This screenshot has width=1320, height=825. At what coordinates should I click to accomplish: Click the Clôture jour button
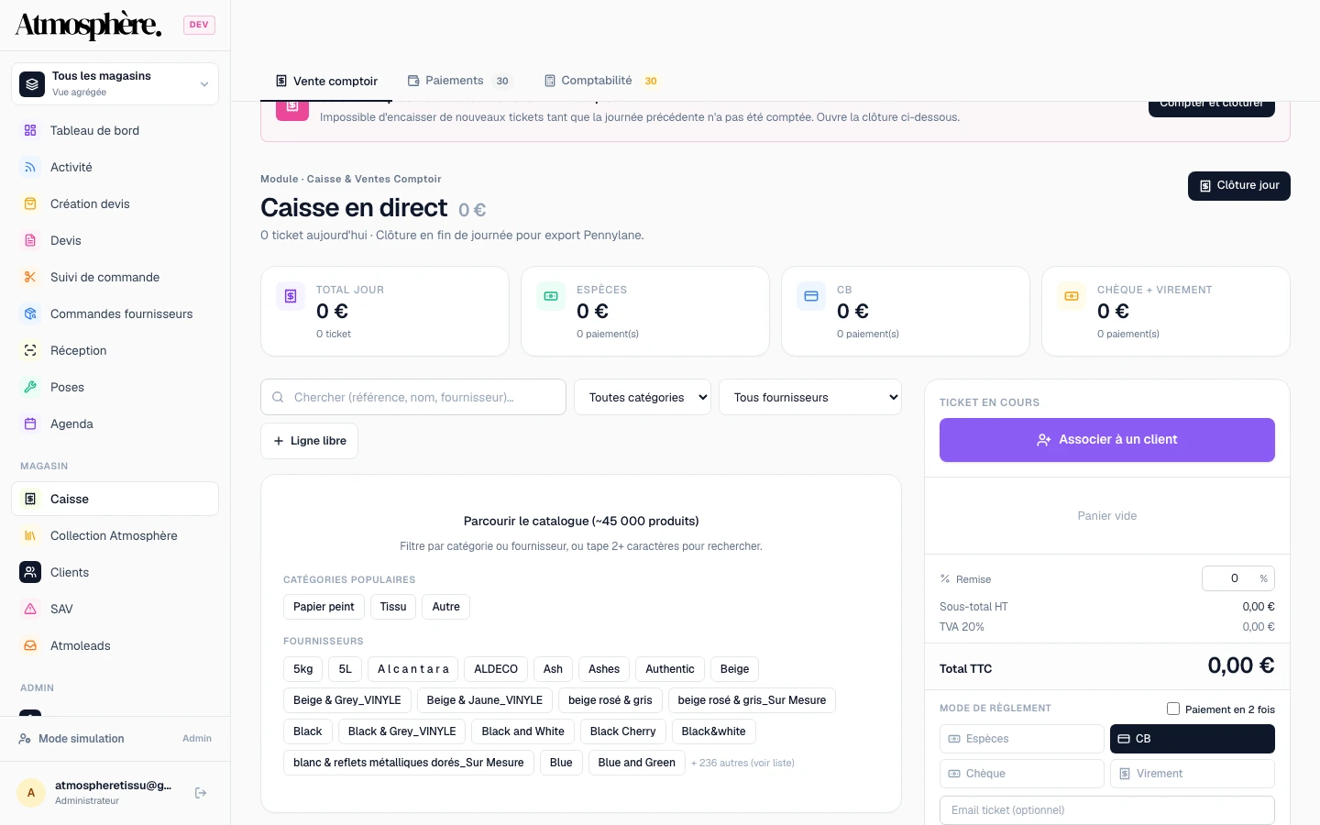[1239, 185]
